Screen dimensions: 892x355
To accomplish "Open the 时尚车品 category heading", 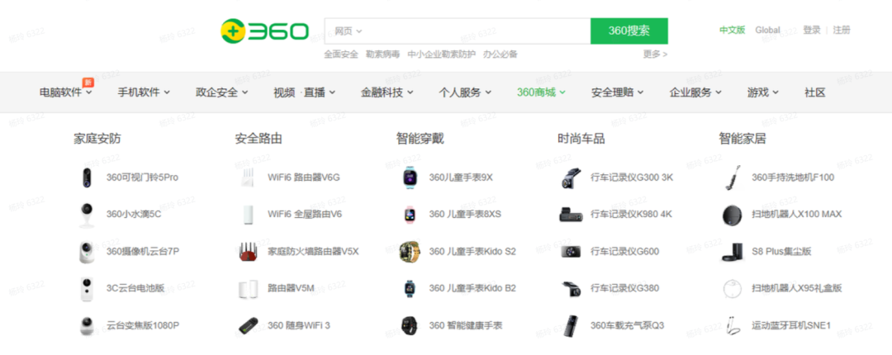I will click(x=581, y=138).
